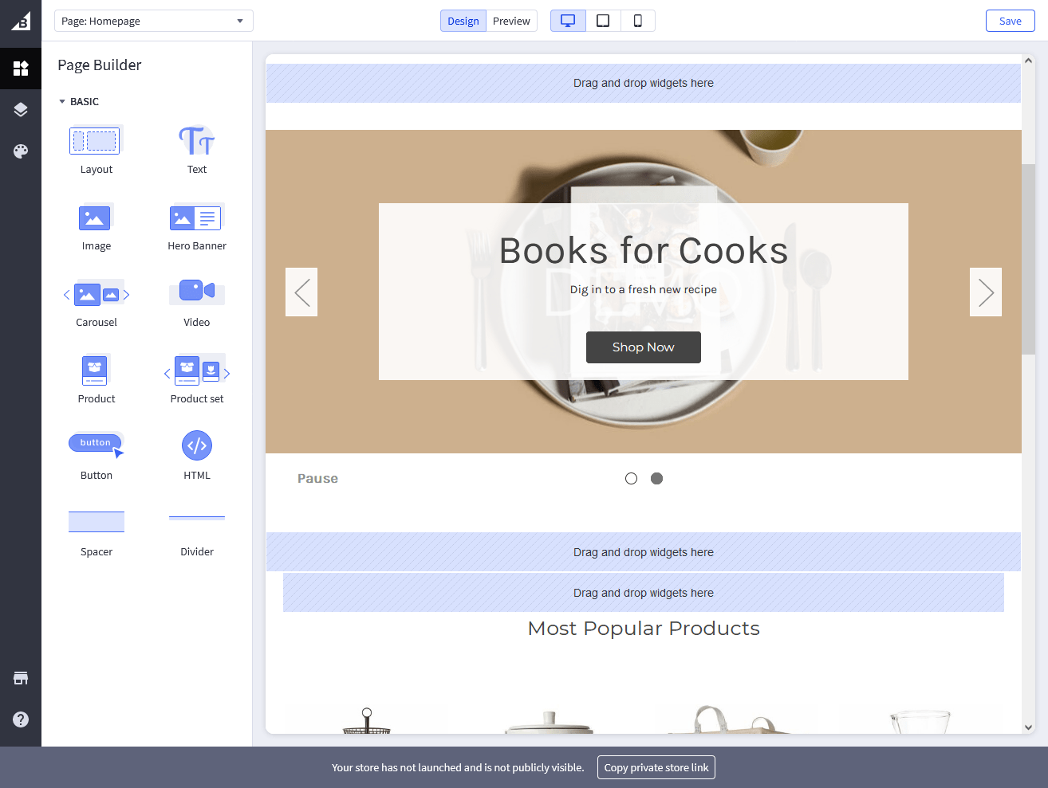Click the Save button

pos(1010,21)
